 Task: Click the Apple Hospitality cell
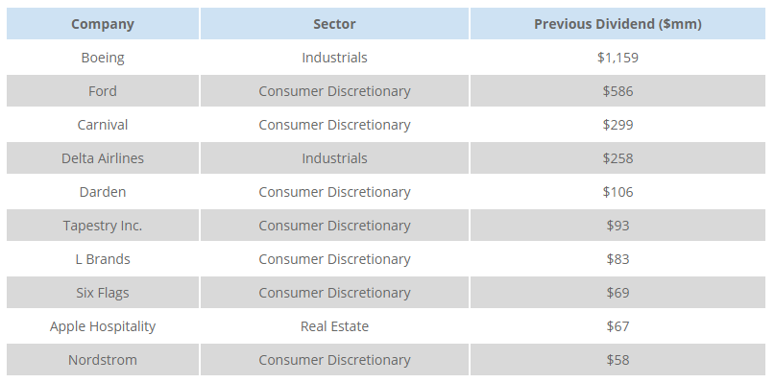[103, 326]
